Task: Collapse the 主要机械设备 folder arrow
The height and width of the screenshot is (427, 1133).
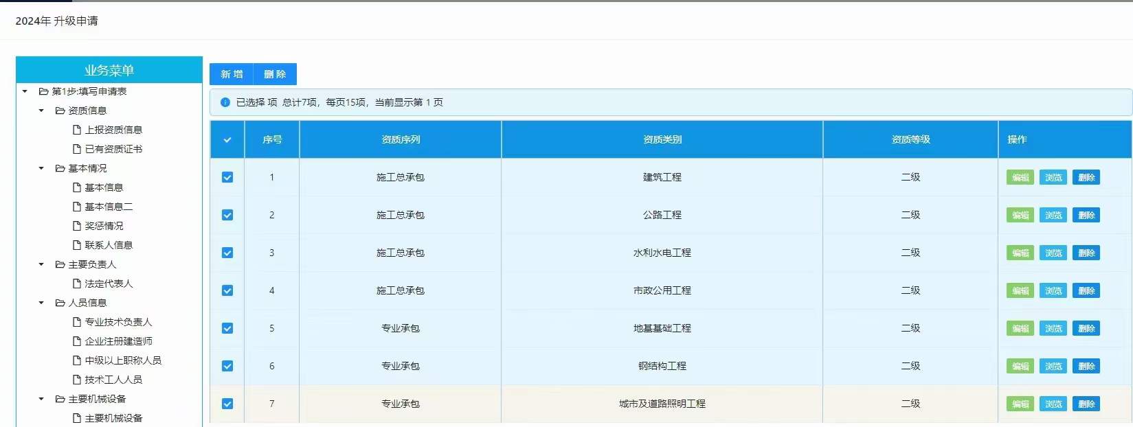Action: (x=41, y=399)
